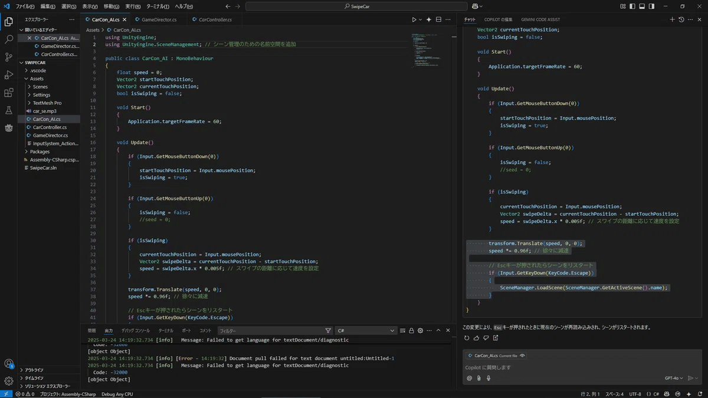
Task: Click Debug Any CPU in the status bar
Action: point(117,394)
